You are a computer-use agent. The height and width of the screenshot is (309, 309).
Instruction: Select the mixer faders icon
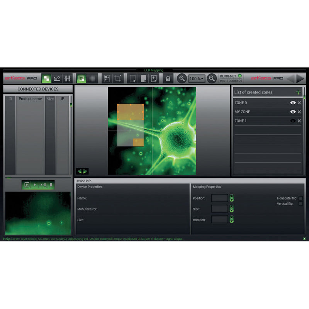click(67, 78)
